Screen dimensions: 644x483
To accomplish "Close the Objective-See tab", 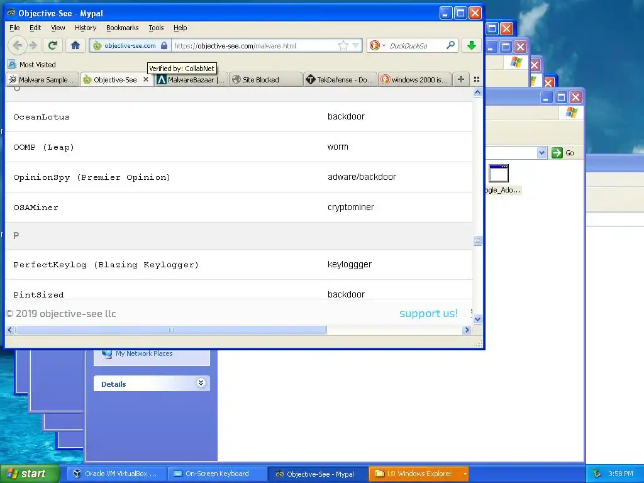I will point(146,80).
